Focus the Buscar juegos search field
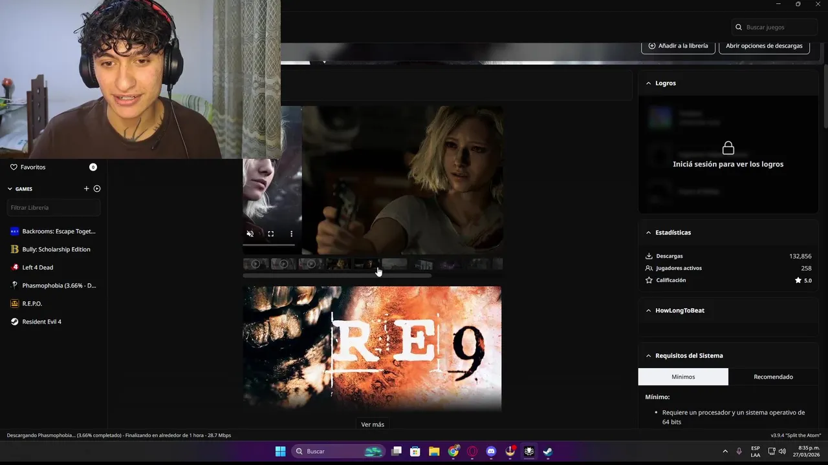This screenshot has width=828, height=465. [775, 27]
